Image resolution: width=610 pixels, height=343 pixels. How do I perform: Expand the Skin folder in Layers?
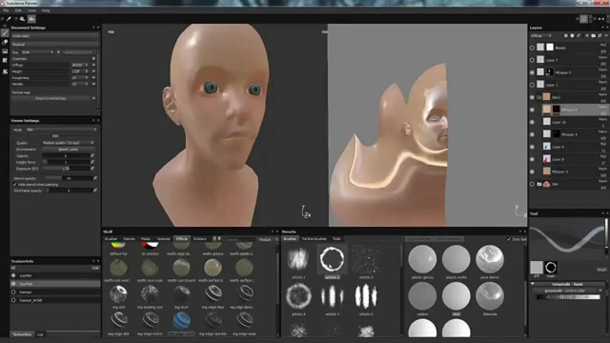539,184
